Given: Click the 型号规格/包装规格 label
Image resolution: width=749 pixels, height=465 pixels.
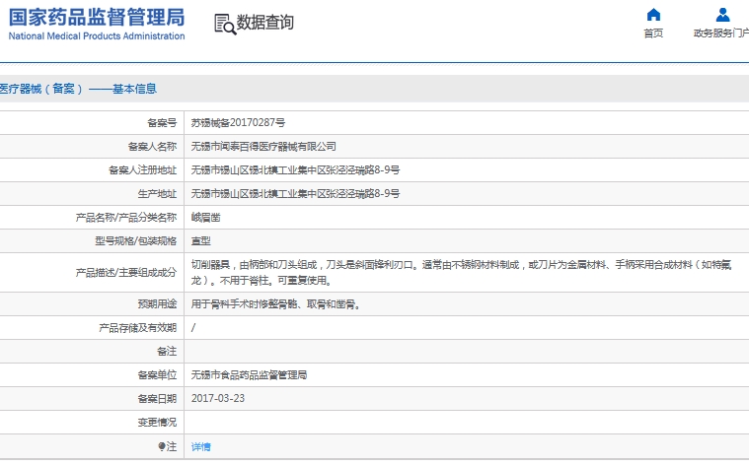Looking at the screenshot, I should (x=135, y=240).
